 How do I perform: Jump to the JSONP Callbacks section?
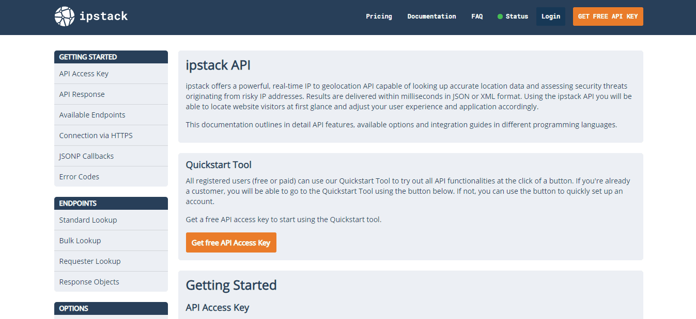tap(111, 156)
